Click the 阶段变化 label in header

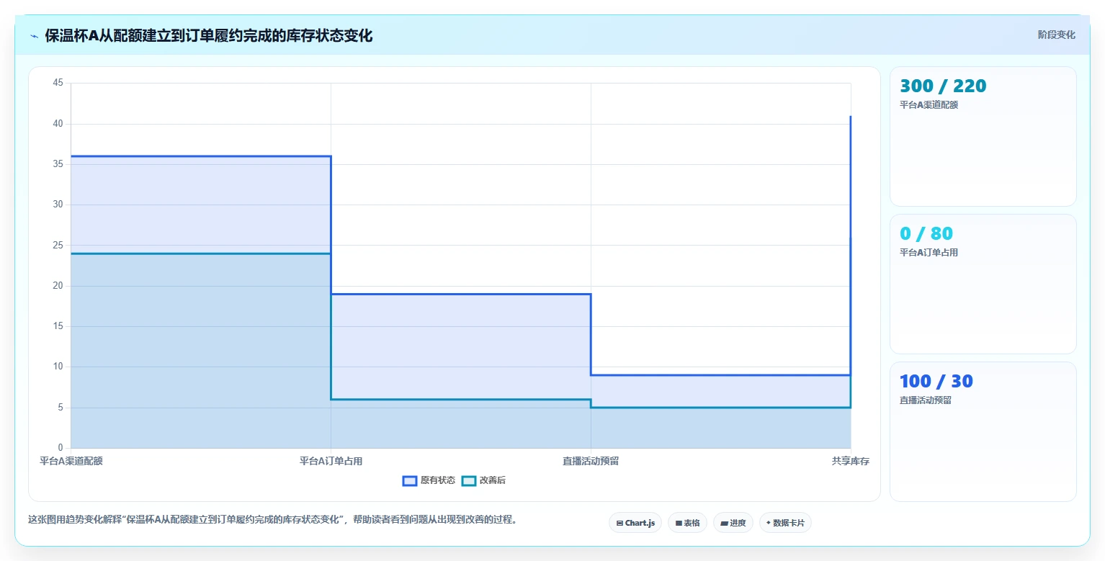pos(1056,35)
